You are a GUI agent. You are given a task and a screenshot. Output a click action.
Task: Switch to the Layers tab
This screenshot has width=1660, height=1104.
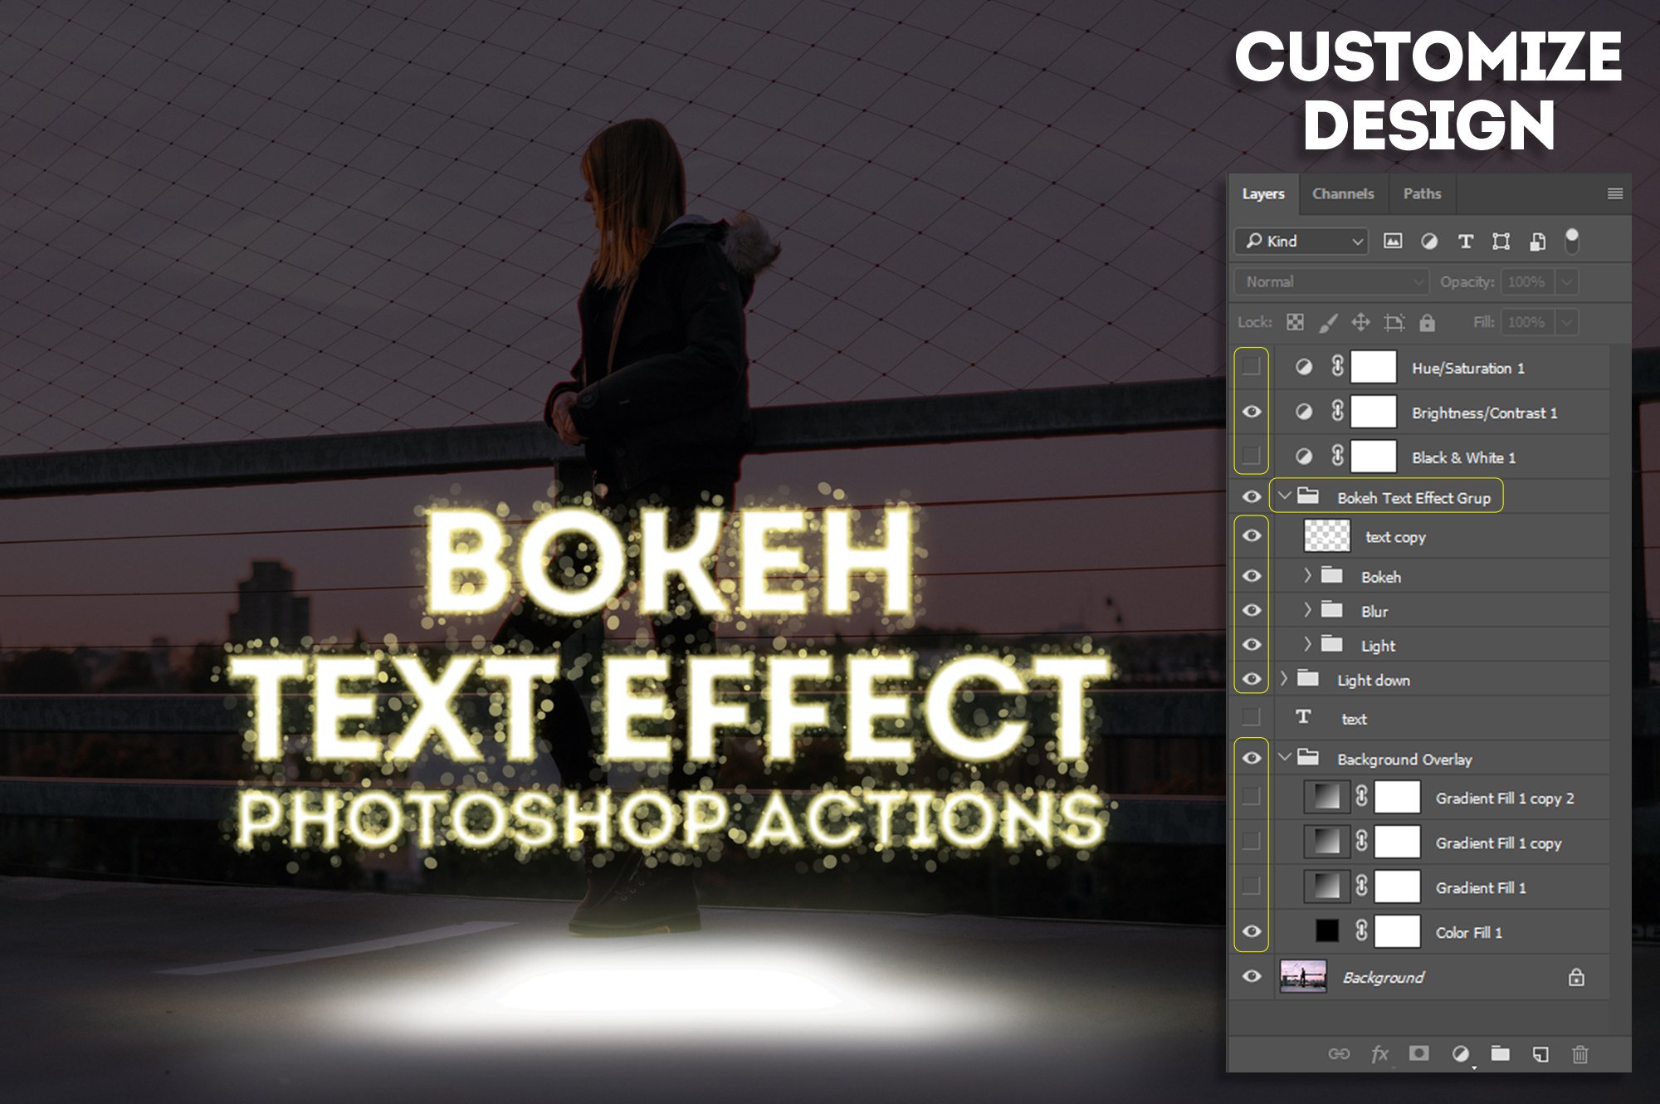(1263, 193)
